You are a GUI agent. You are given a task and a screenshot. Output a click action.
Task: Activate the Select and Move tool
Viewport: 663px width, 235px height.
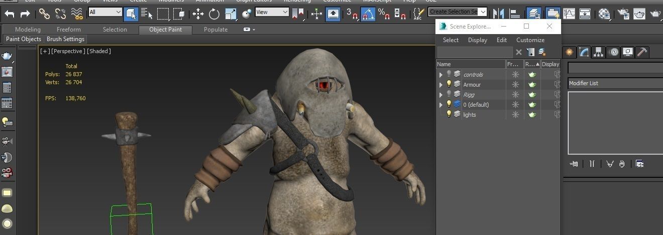(x=198, y=14)
